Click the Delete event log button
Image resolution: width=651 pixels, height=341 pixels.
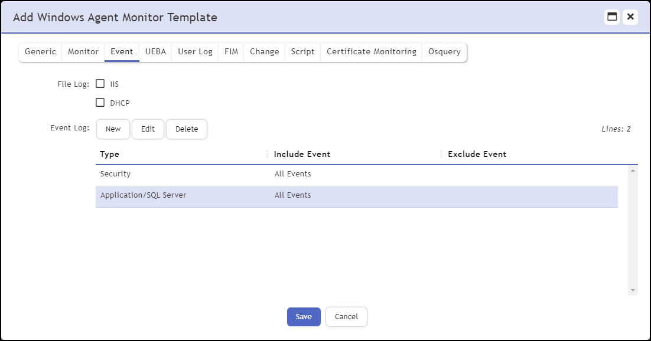coord(187,129)
